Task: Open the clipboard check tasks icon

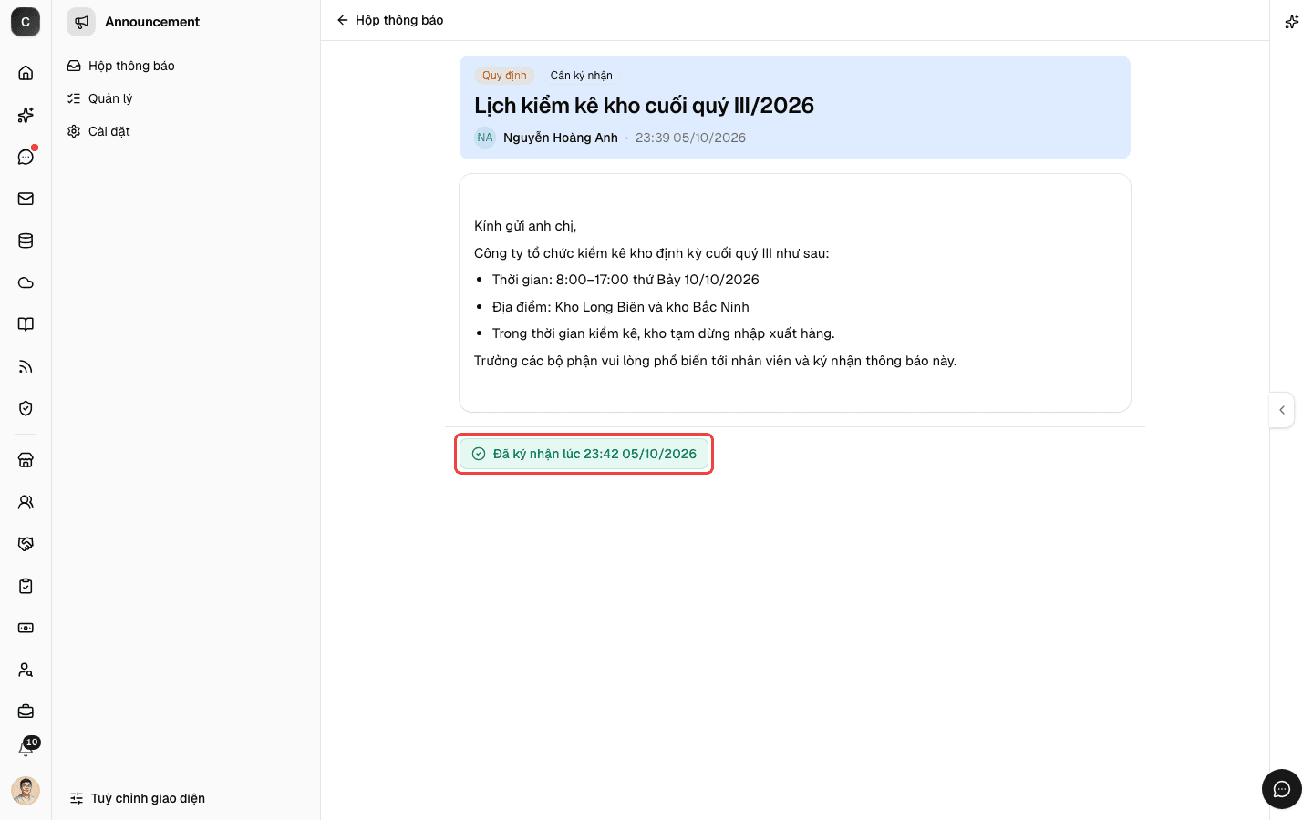Action: [x=26, y=586]
